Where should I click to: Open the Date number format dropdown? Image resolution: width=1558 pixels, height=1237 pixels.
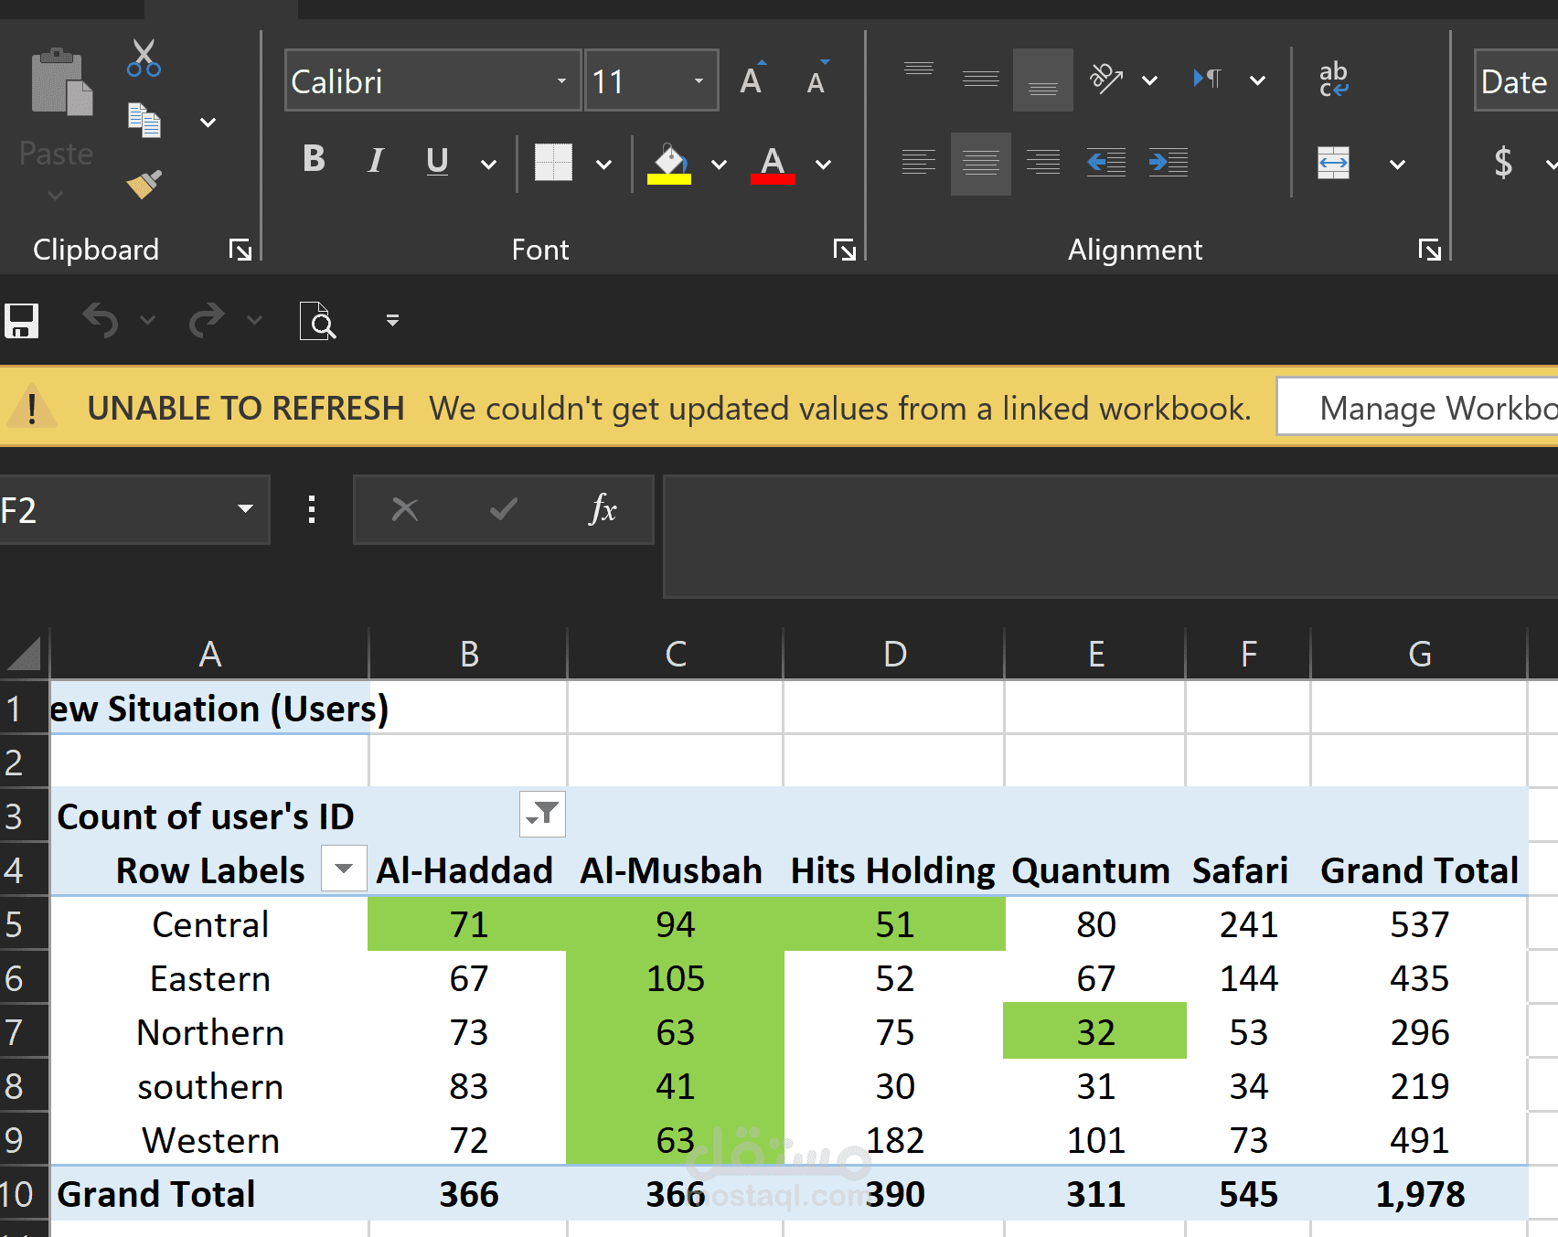click(x=1516, y=80)
